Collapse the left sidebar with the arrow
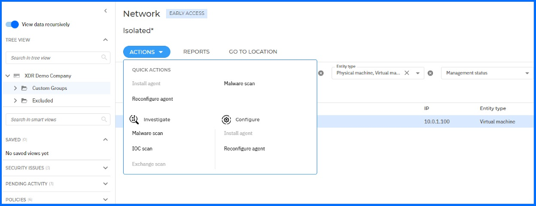The image size is (536, 206). click(105, 11)
